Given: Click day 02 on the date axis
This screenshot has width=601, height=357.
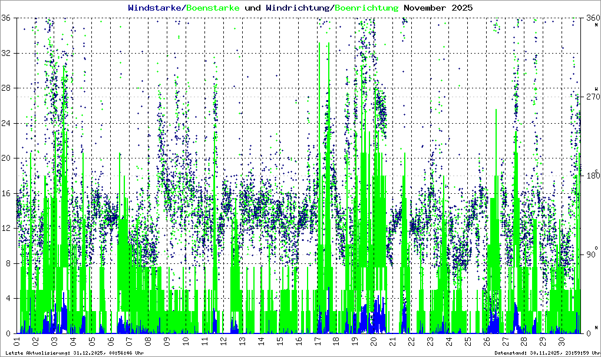Looking at the screenshot, I should pos(35,341).
